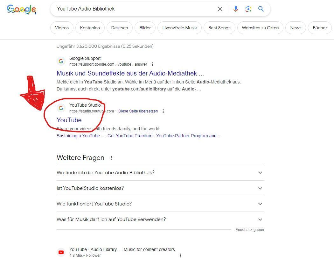Open more options for Audio Library result

[180, 255]
